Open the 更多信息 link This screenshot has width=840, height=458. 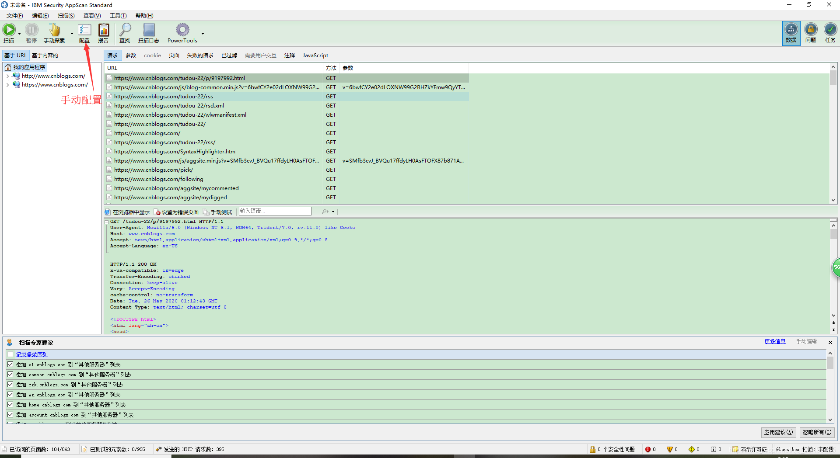click(x=775, y=341)
